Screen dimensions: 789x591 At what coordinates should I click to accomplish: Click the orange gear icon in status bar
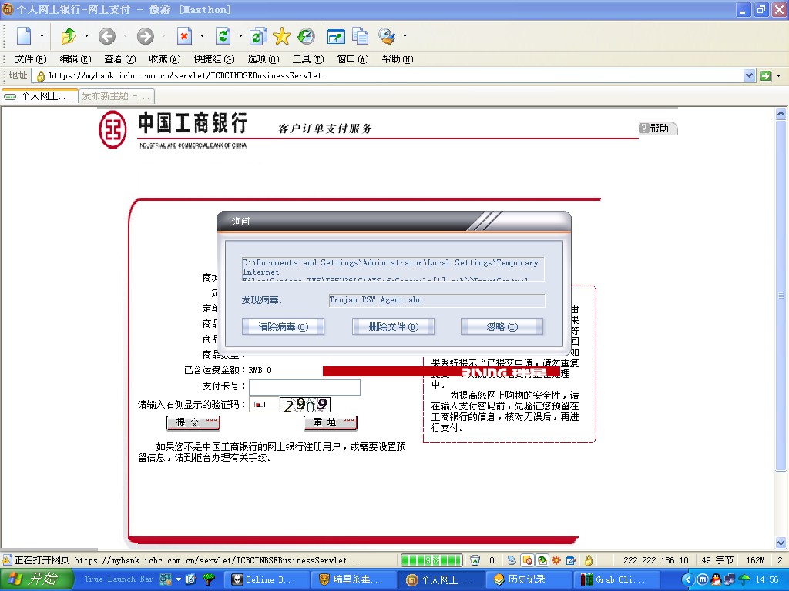coord(556,560)
